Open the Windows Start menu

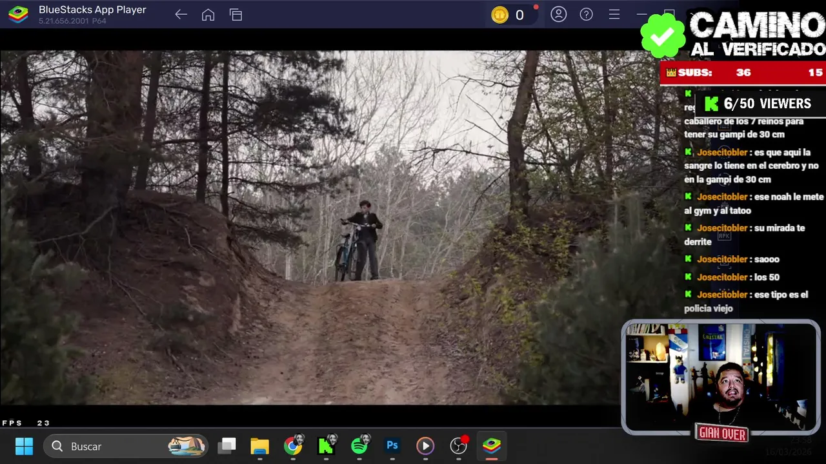point(24,446)
